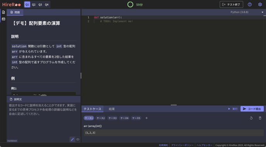Click the 【デモ】配列要素の演算 heading

pyautogui.click(x=36, y=23)
